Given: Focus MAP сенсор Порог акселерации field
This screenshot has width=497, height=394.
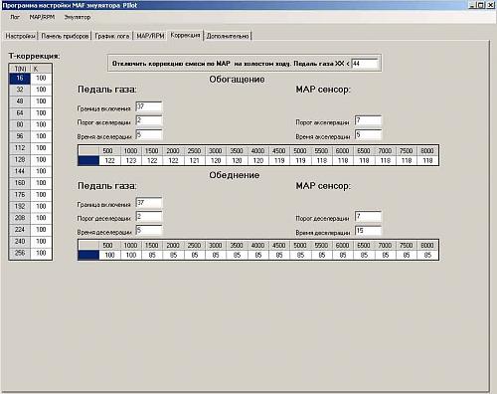Looking at the screenshot, I should 368,120.
